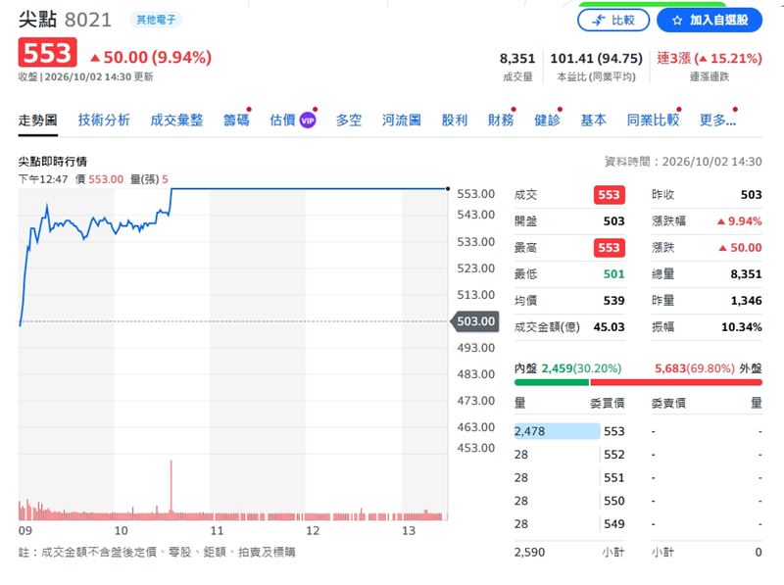Switch to the 基本 tab
This screenshot has width=784, height=585.
[594, 121]
